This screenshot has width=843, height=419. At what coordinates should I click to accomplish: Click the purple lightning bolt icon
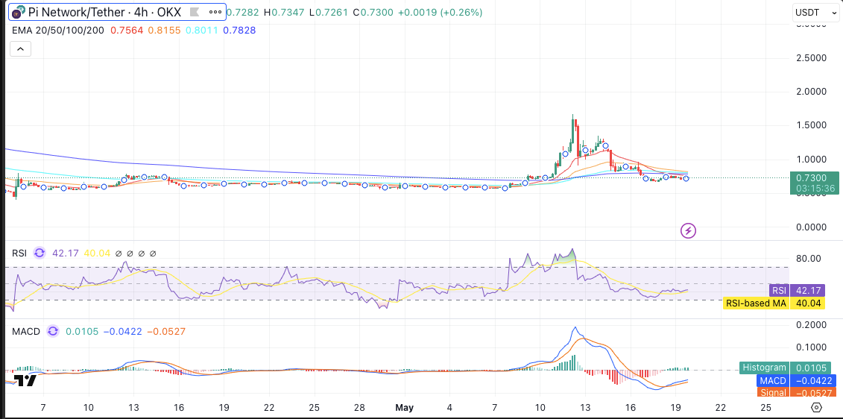(x=689, y=231)
